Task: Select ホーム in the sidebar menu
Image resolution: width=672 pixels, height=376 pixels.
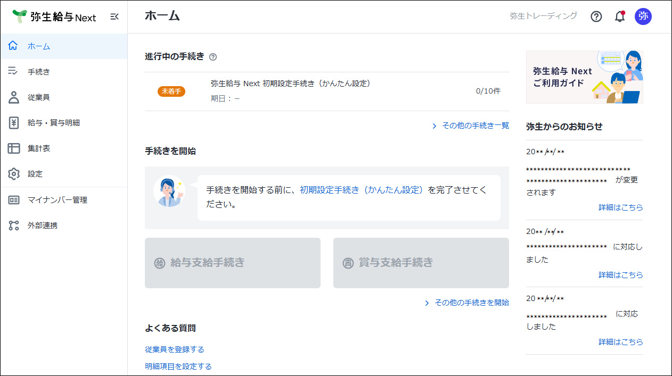Action: point(64,46)
